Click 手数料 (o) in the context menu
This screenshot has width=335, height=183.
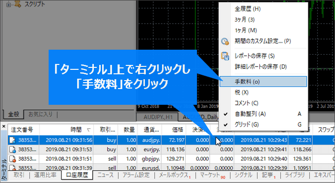click(x=263, y=82)
